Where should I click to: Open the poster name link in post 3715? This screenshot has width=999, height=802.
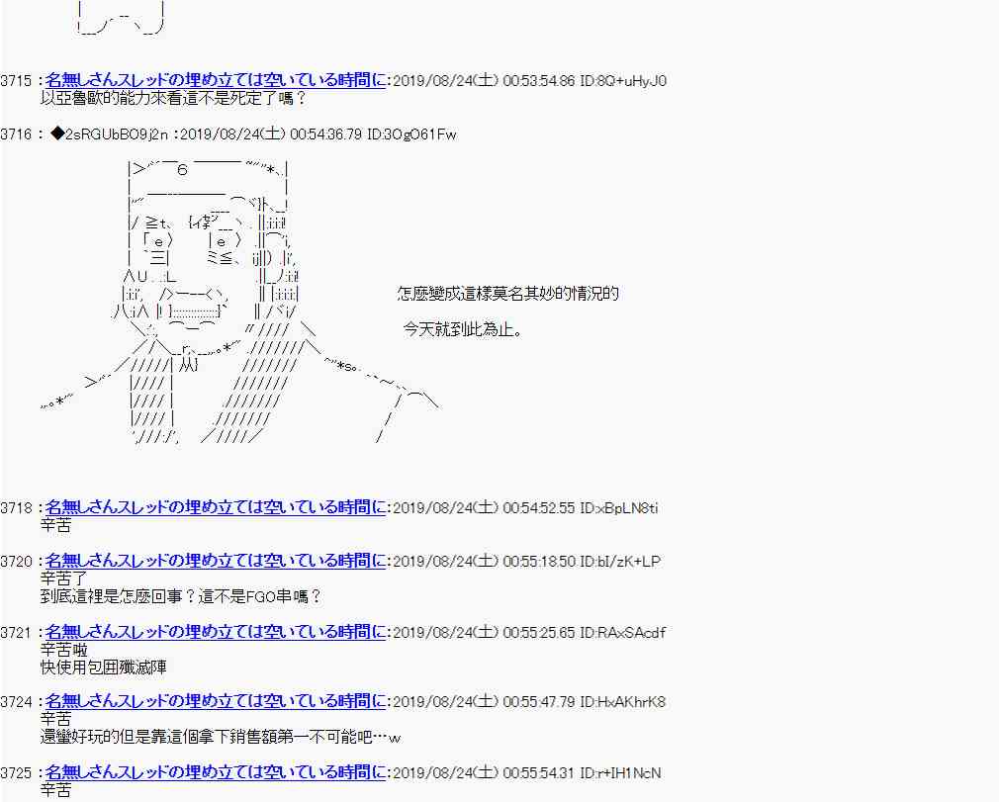click(x=216, y=80)
